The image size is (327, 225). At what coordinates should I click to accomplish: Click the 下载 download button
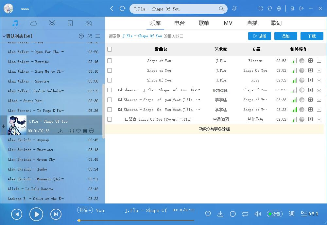[312, 36]
